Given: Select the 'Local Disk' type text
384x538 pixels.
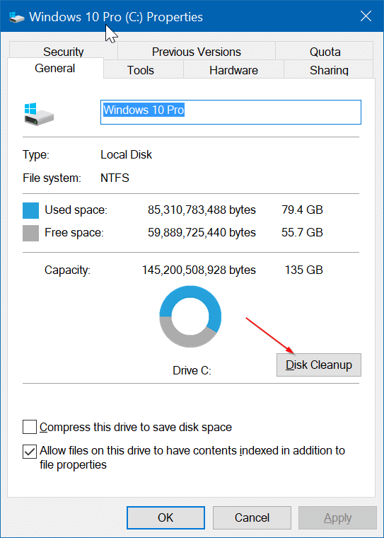Looking at the screenshot, I should tap(126, 154).
